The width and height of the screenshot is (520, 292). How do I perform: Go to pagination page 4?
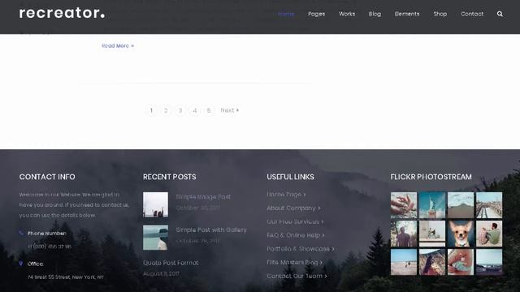194,110
